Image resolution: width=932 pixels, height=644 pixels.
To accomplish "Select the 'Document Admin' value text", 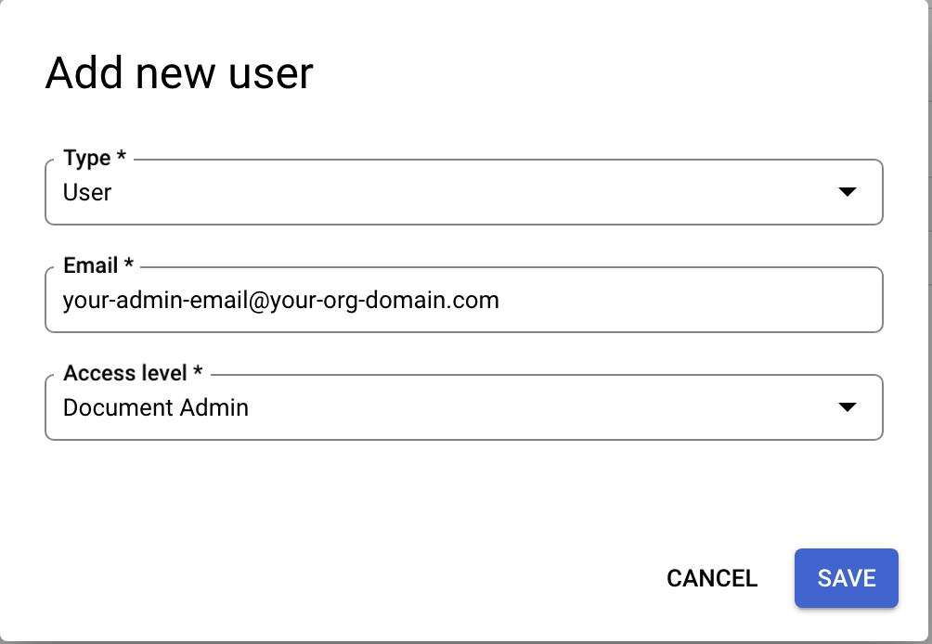I will click(x=155, y=407).
